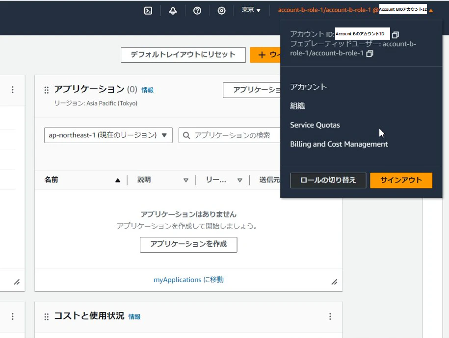Open the アカウント menu entry

coord(308,87)
